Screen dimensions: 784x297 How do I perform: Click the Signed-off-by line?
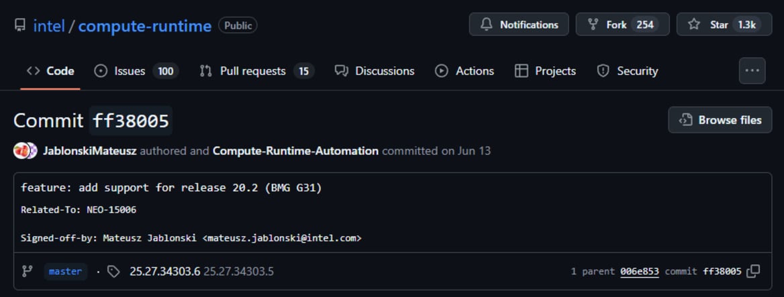[x=191, y=238]
